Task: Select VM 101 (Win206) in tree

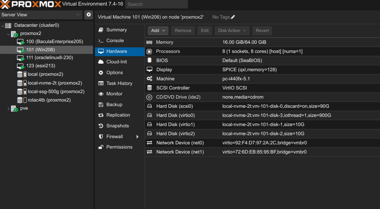Action: click(46, 50)
